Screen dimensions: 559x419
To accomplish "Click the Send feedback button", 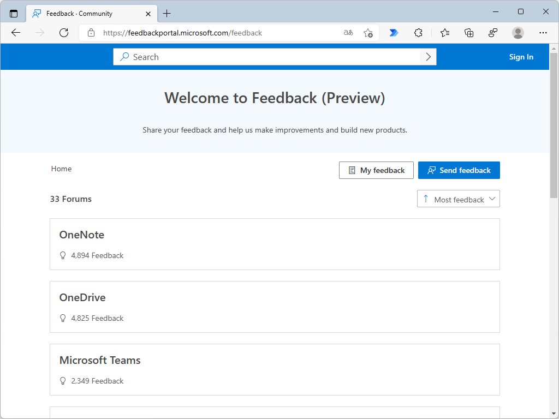I will [459, 170].
